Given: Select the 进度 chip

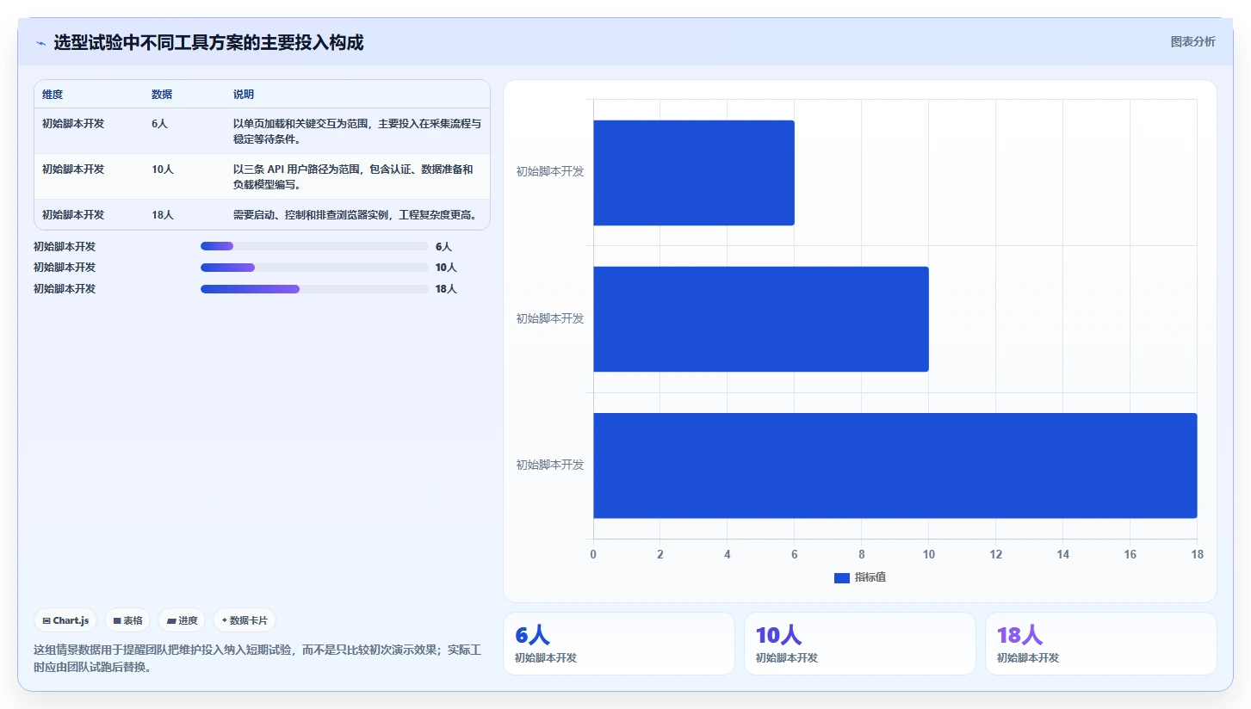Looking at the screenshot, I should click(182, 620).
